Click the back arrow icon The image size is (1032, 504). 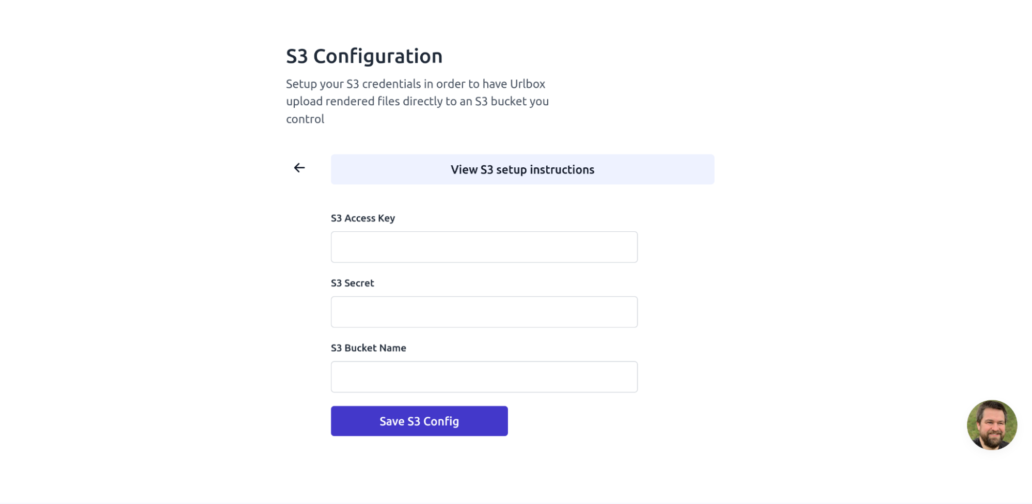click(x=299, y=168)
